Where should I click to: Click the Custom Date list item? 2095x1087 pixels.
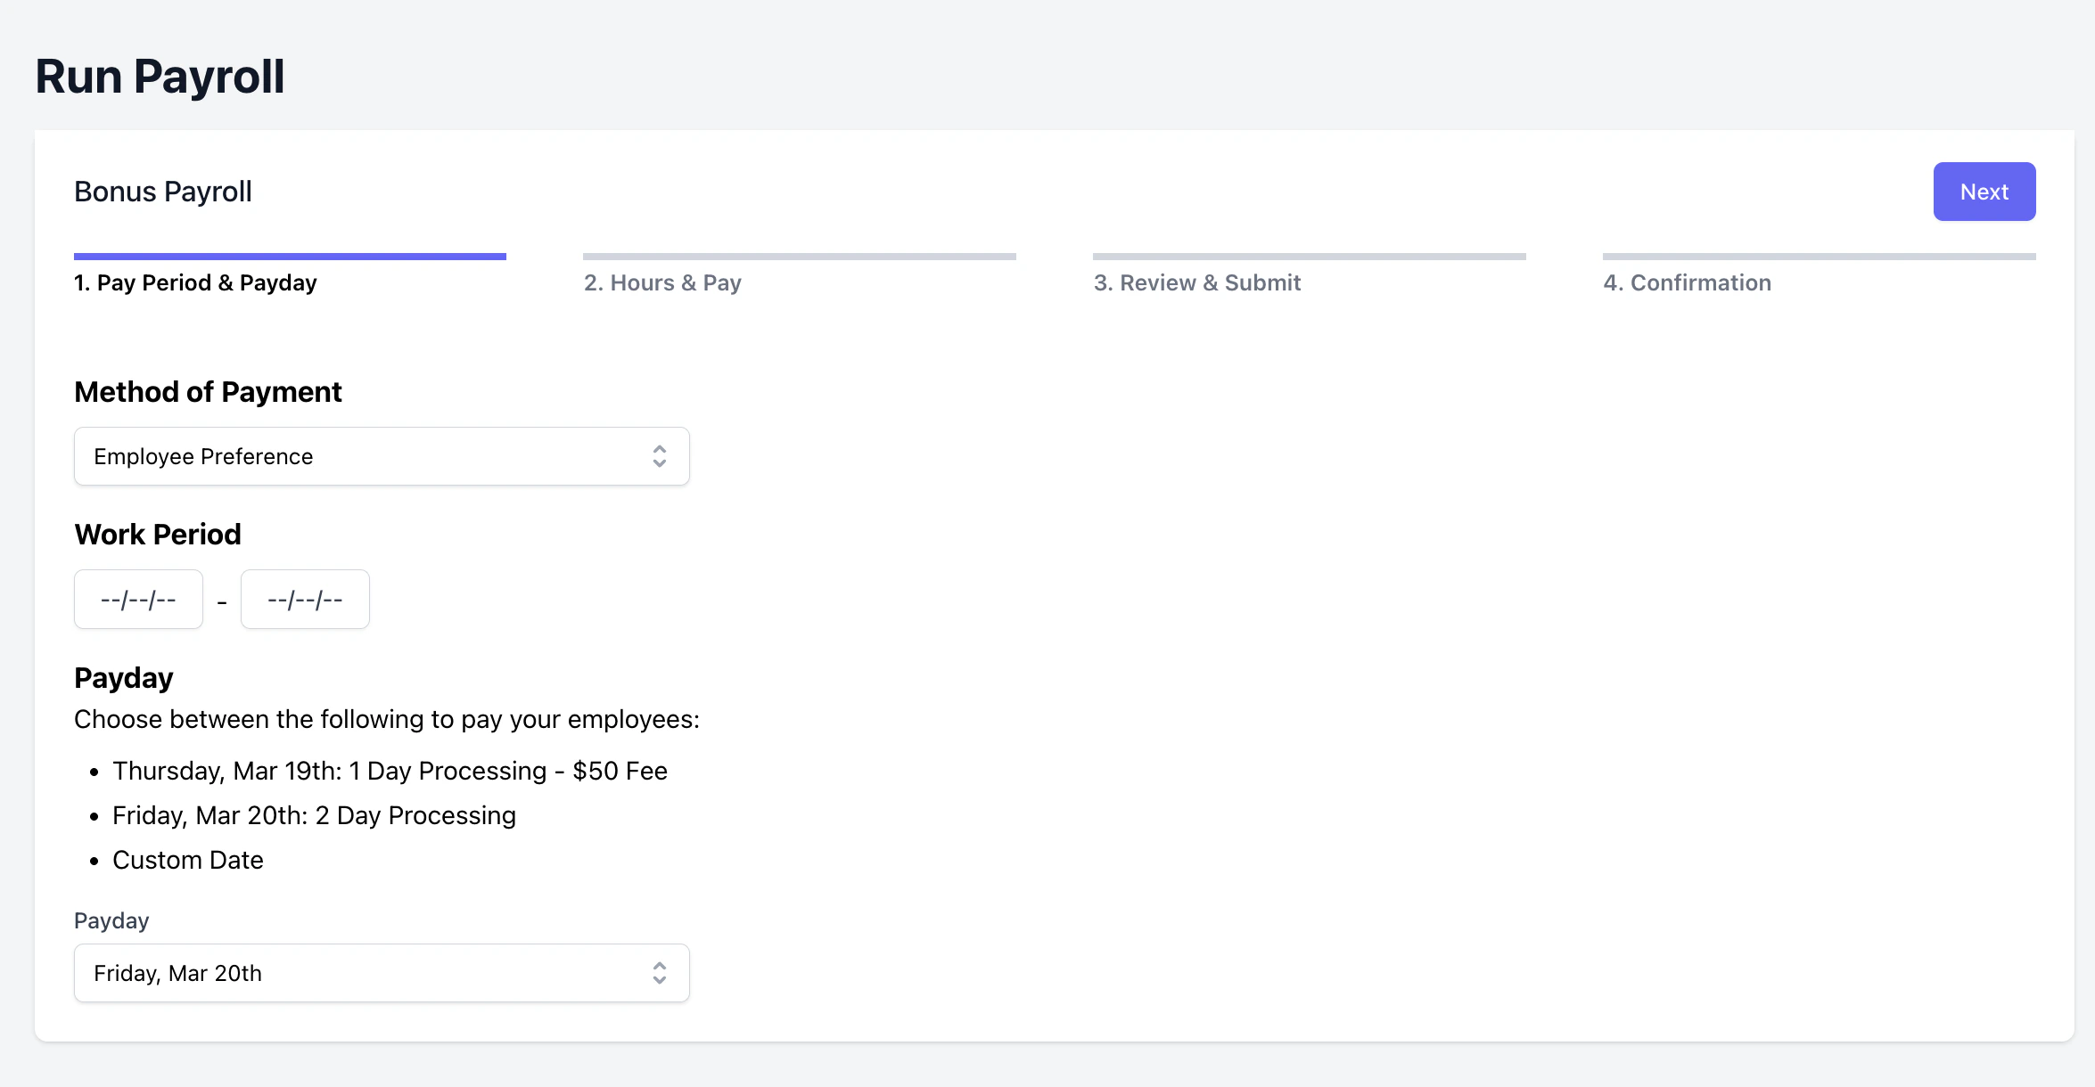[x=188, y=860]
